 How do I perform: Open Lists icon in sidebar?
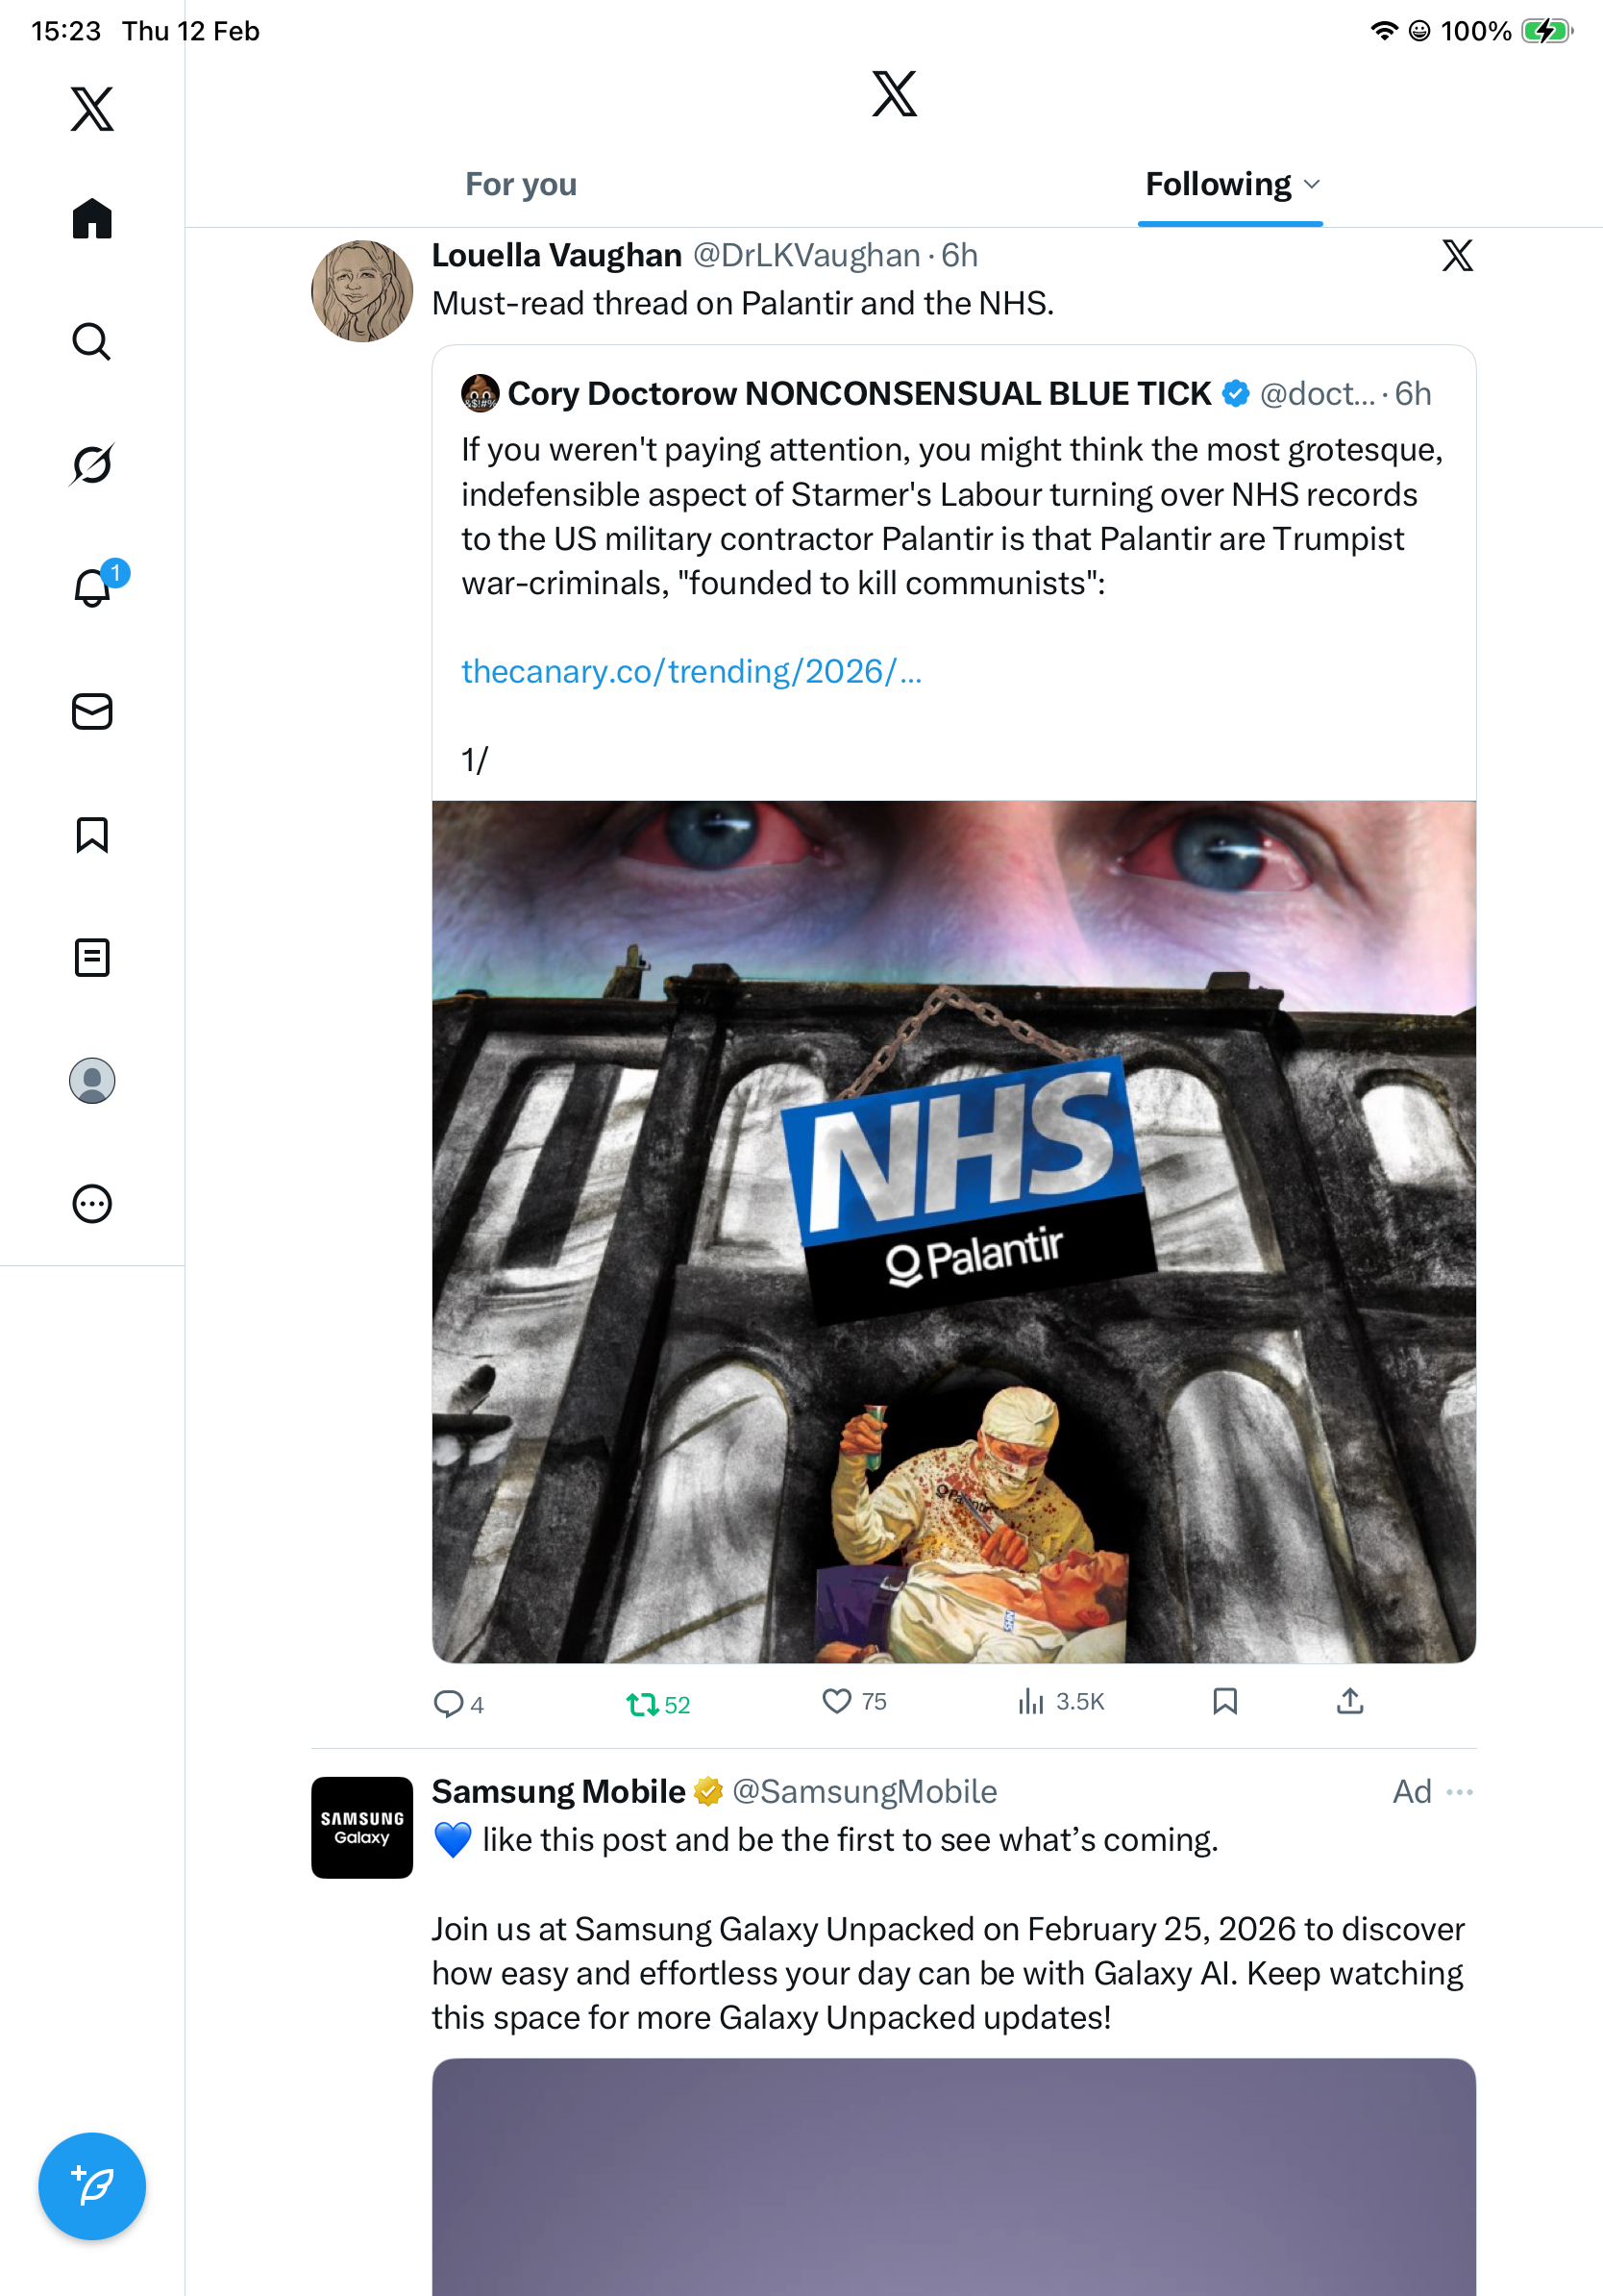[92, 957]
